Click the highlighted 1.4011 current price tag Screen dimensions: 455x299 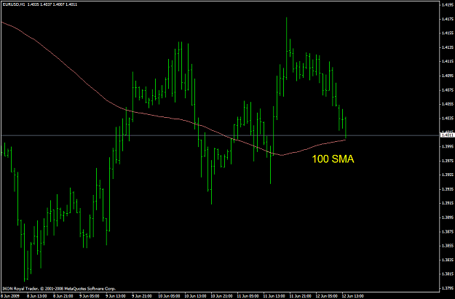[447, 135]
